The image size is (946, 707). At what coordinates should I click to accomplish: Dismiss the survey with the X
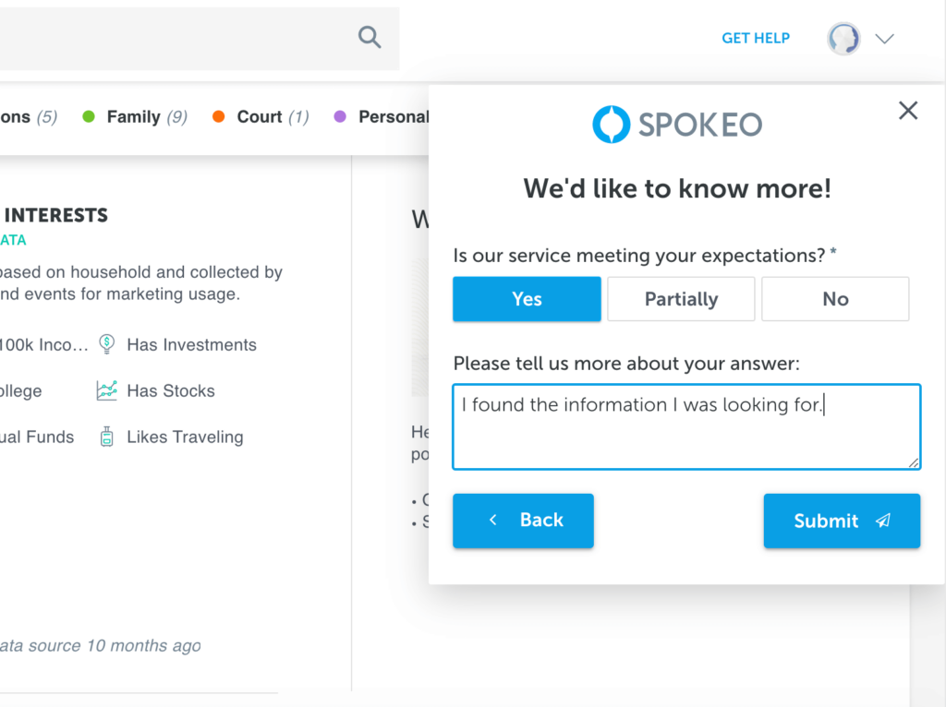click(907, 110)
